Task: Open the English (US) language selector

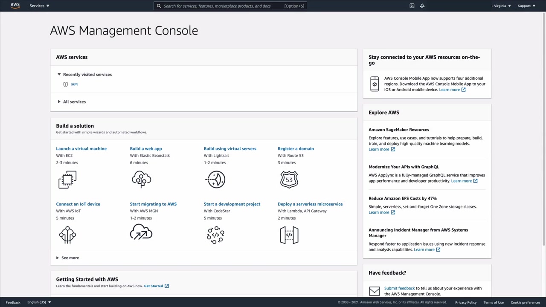Action: pos(39,302)
